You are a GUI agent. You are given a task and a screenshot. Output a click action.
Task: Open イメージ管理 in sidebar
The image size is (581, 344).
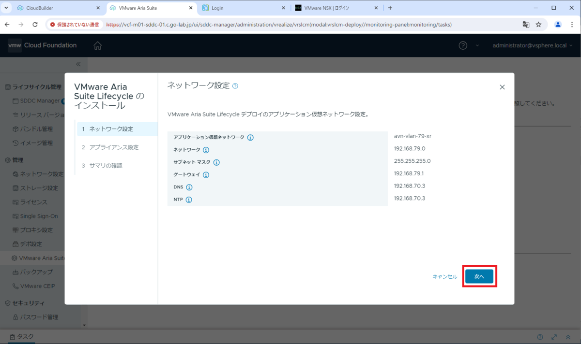tap(33, 143)
